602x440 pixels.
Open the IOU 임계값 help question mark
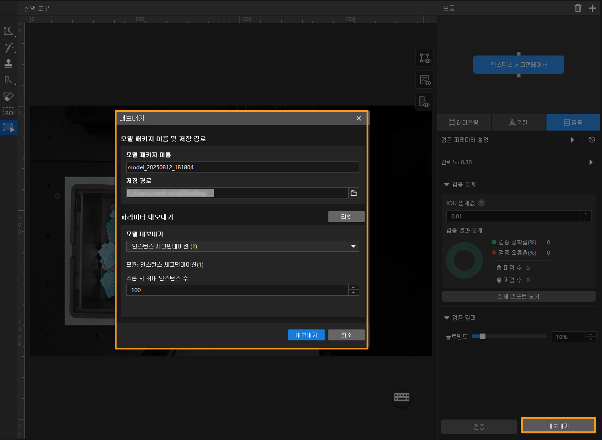coord(481,203)
